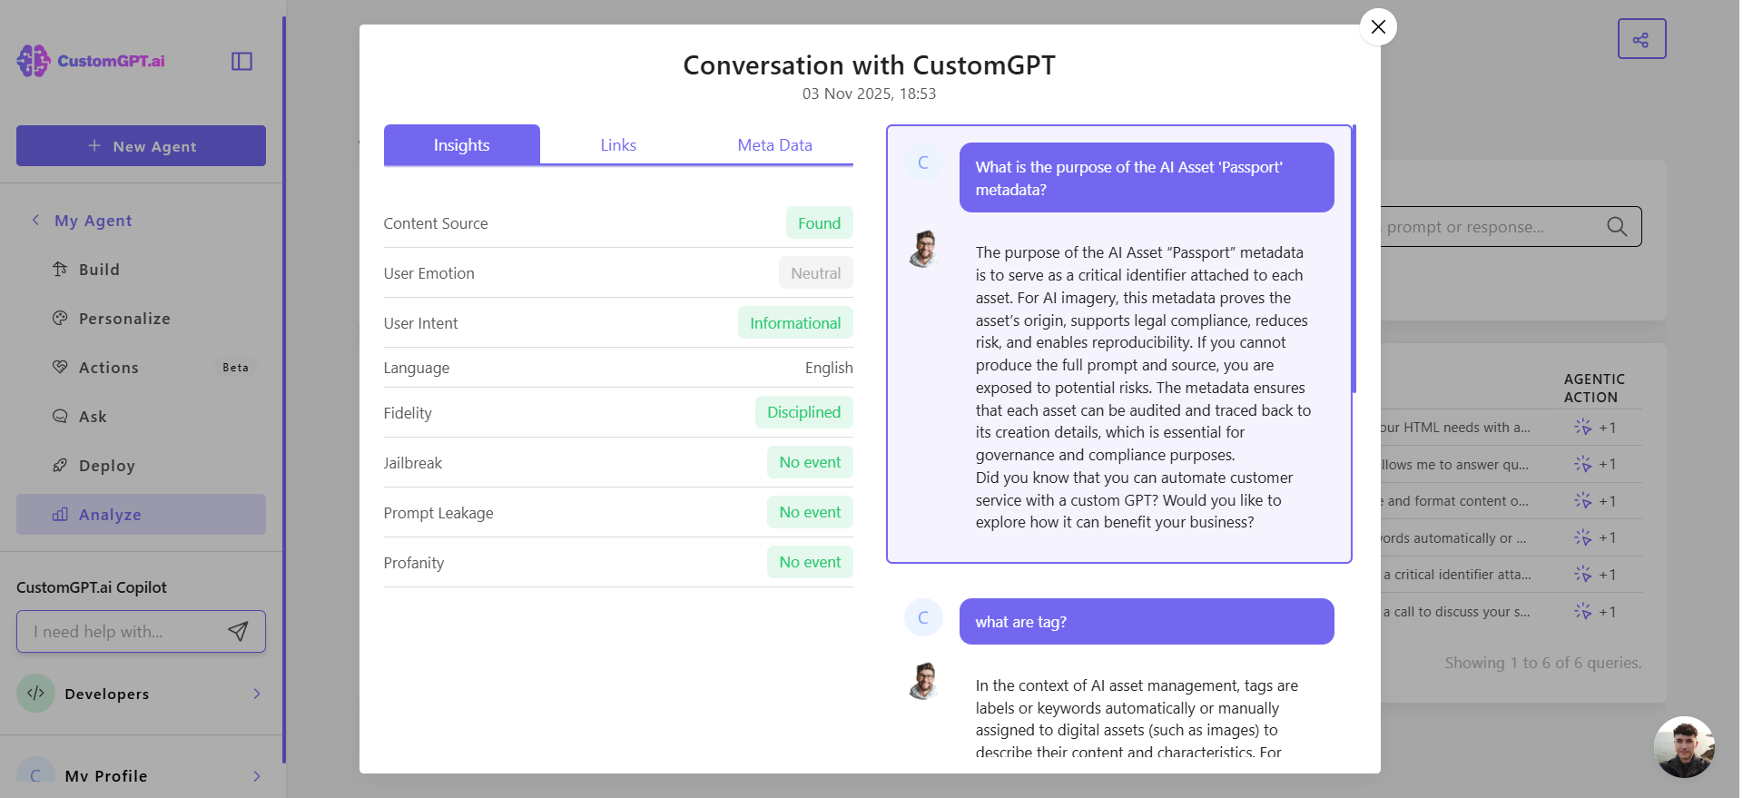Click the Beta badge next to Actions

coord(235,368)
